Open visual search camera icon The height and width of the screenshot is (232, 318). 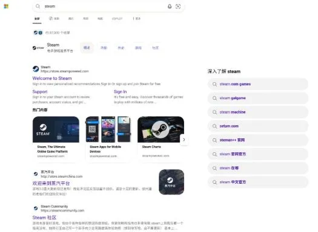(x=178, y=6)
